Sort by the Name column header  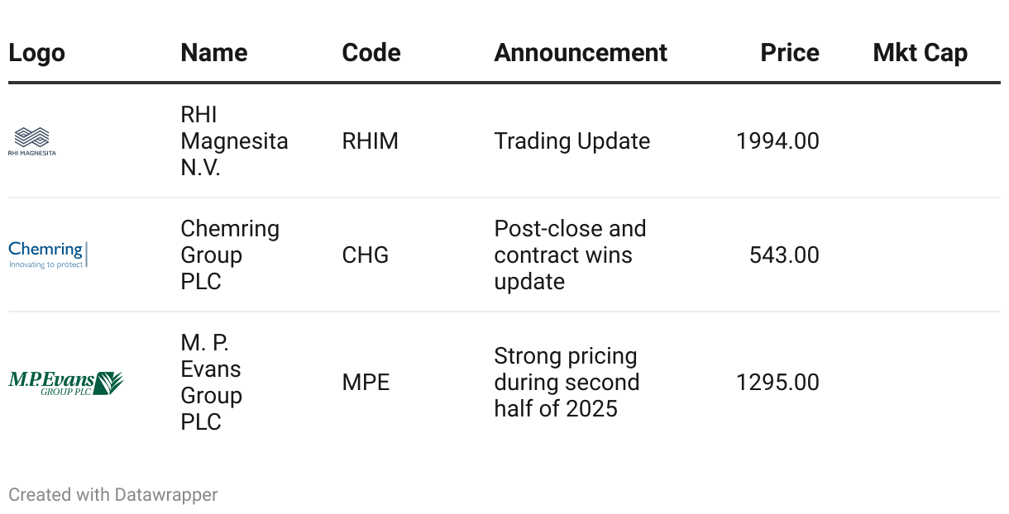click(x=213, y=53)
